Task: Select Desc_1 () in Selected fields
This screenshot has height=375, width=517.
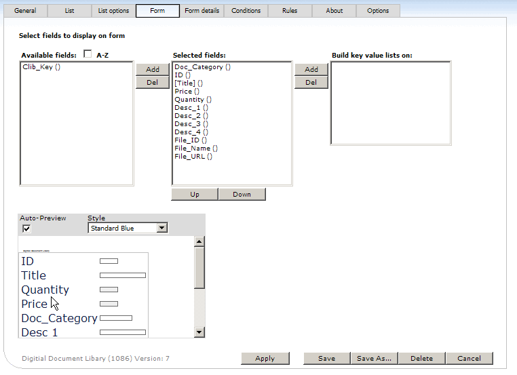Action: click(232, 108)
